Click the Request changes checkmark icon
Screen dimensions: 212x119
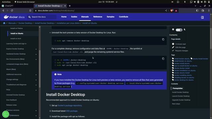pyautogui.click(x=173, y=51)
